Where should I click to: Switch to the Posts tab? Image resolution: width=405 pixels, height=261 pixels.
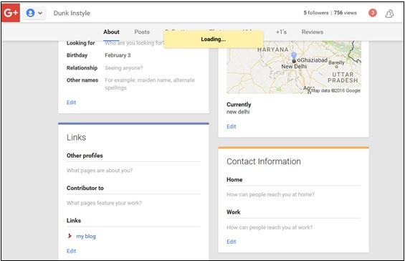[x=142, y=32]
